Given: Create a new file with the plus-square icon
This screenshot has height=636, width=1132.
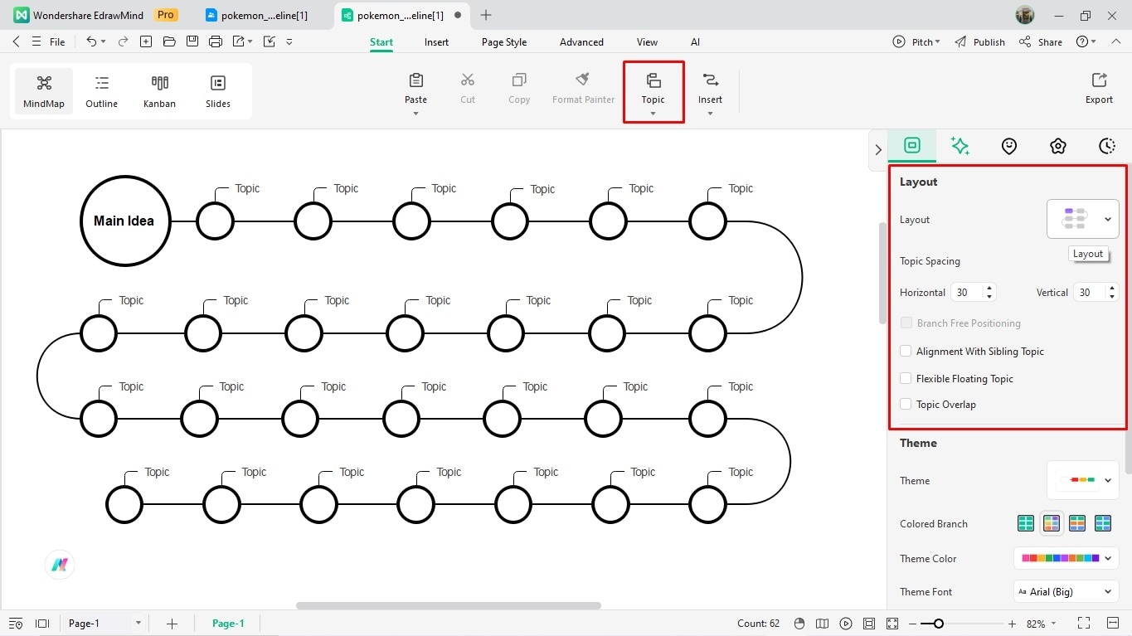Looking at the screenshot, I should 146,41.
